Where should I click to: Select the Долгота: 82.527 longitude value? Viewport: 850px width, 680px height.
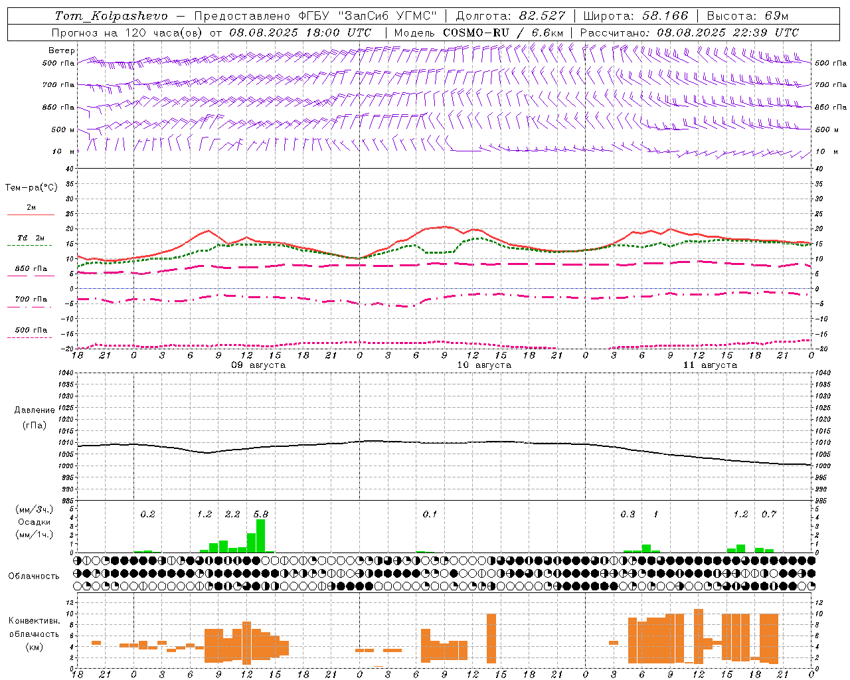[x=511, y=16]
